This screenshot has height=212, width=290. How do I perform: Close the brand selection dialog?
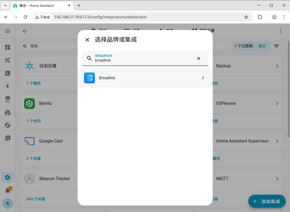87,40
